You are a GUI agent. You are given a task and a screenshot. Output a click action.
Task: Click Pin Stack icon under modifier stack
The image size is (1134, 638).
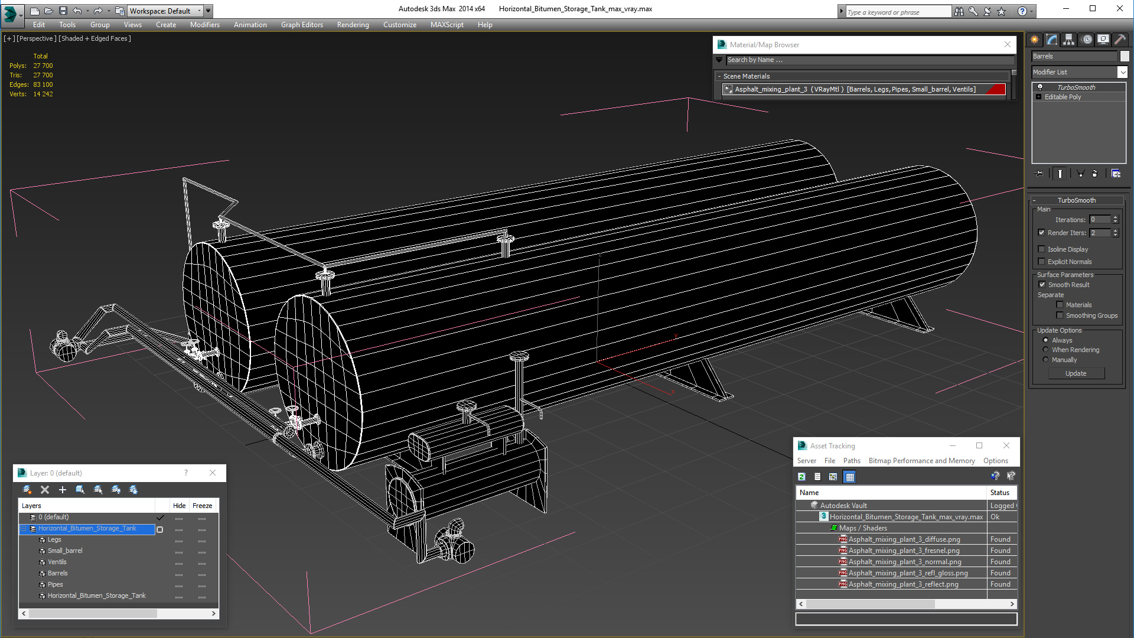1039,174
